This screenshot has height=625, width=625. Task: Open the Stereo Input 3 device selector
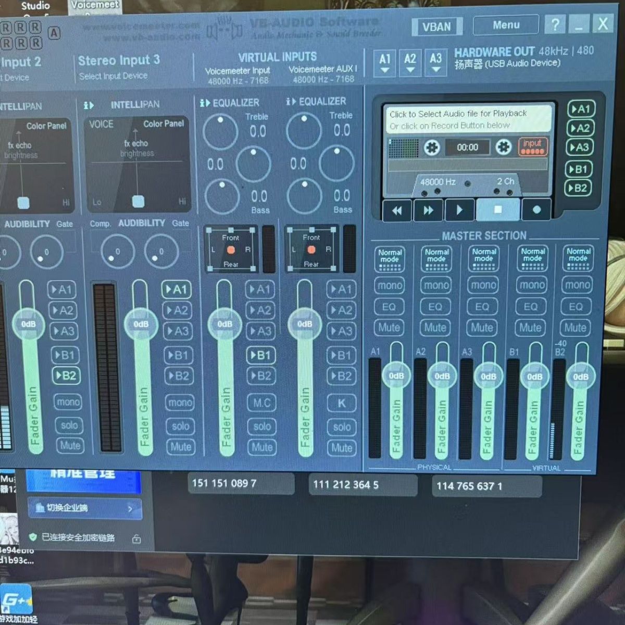(x=114, y=76)
